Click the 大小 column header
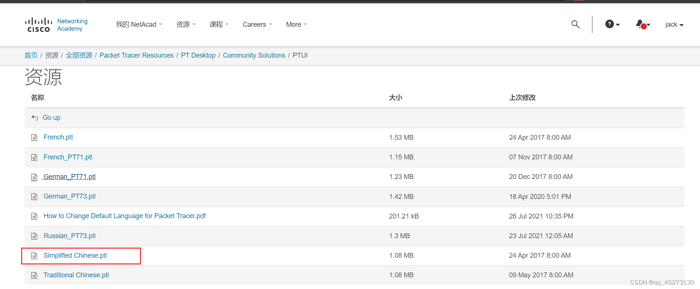This screenshot has height=289, width=700. pyautogui.click(x=396, y=98)
